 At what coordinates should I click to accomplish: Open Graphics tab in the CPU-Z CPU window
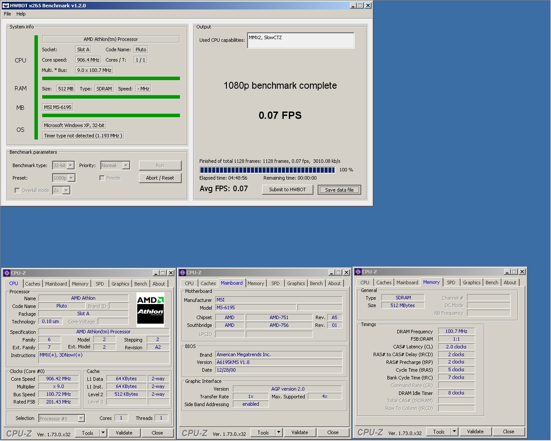pyautogui.click(x=121, y=284)
